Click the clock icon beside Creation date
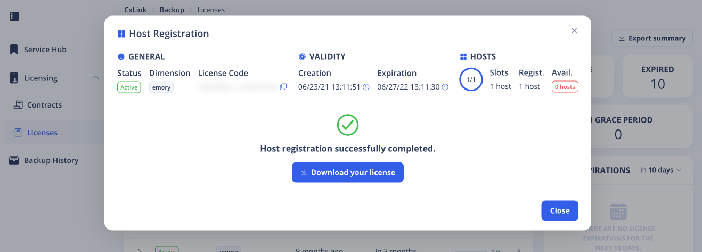The width and height of the screenshot is (702, 252). 366,87
